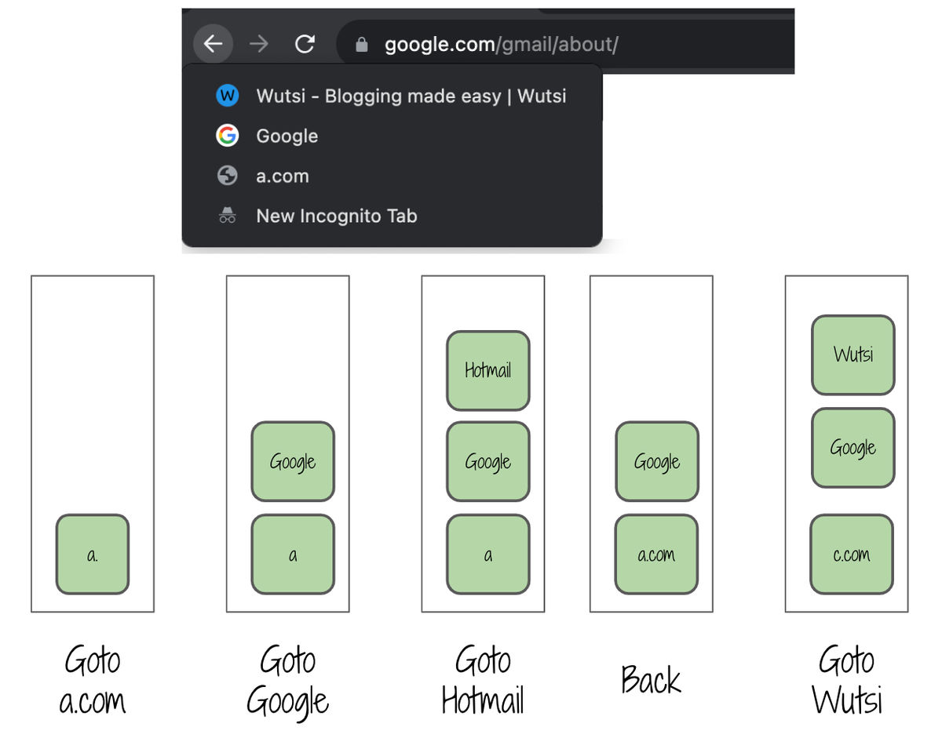Select Google entry in back history list
Image resolution: width=942 pixels, height=738 pixels.
click(x=392, y=136)
